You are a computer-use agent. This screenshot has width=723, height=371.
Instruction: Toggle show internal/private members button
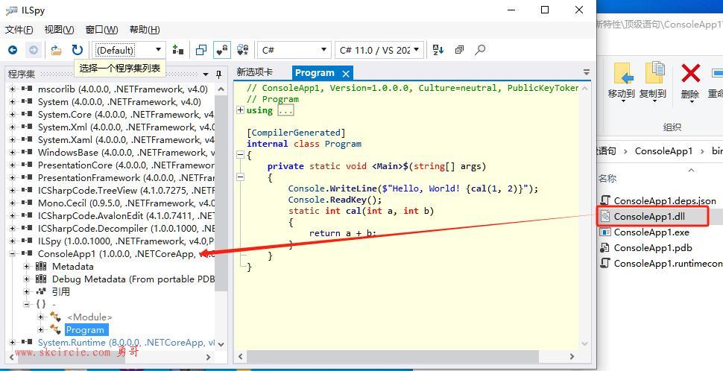222,50
